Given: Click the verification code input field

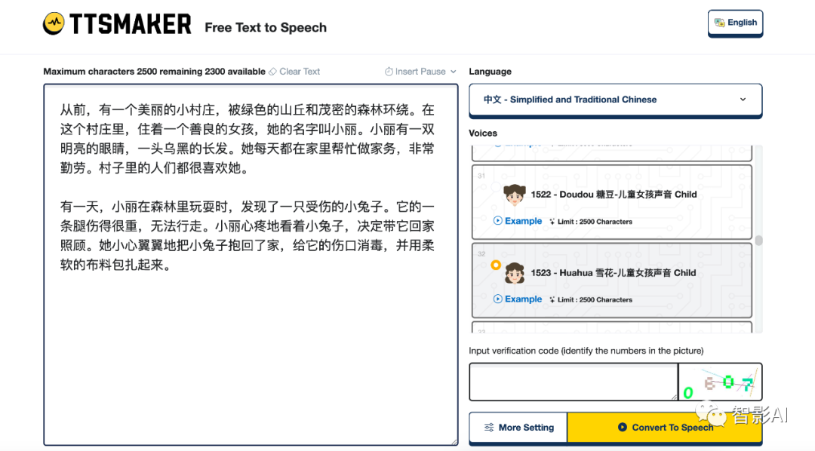Looking at the screenshot, I should click(x=573, y=382).
